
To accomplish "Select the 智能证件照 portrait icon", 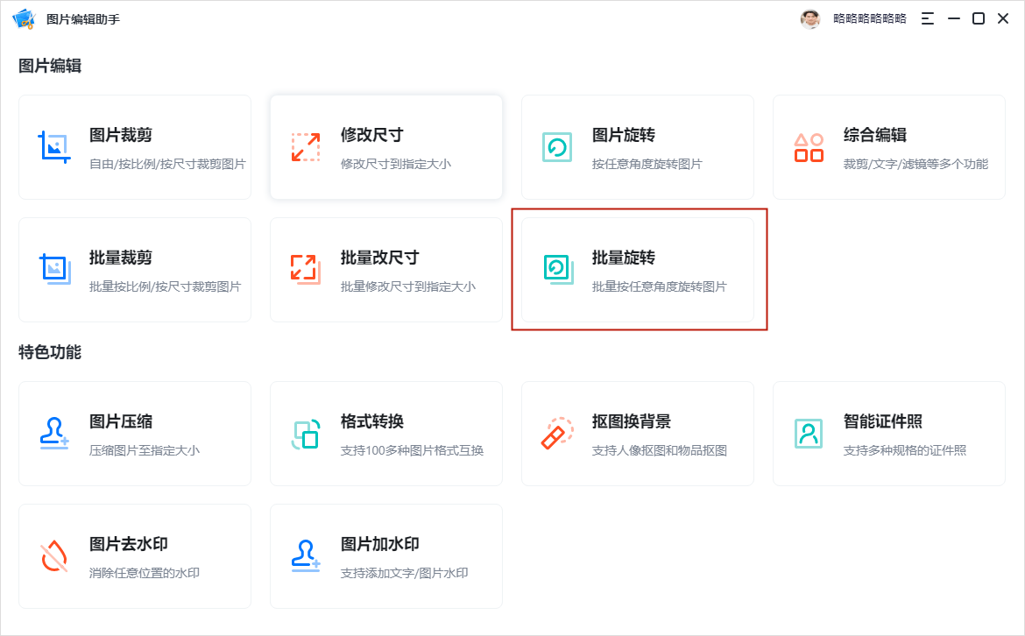I will pyautogui.click(x=808, y=434).
